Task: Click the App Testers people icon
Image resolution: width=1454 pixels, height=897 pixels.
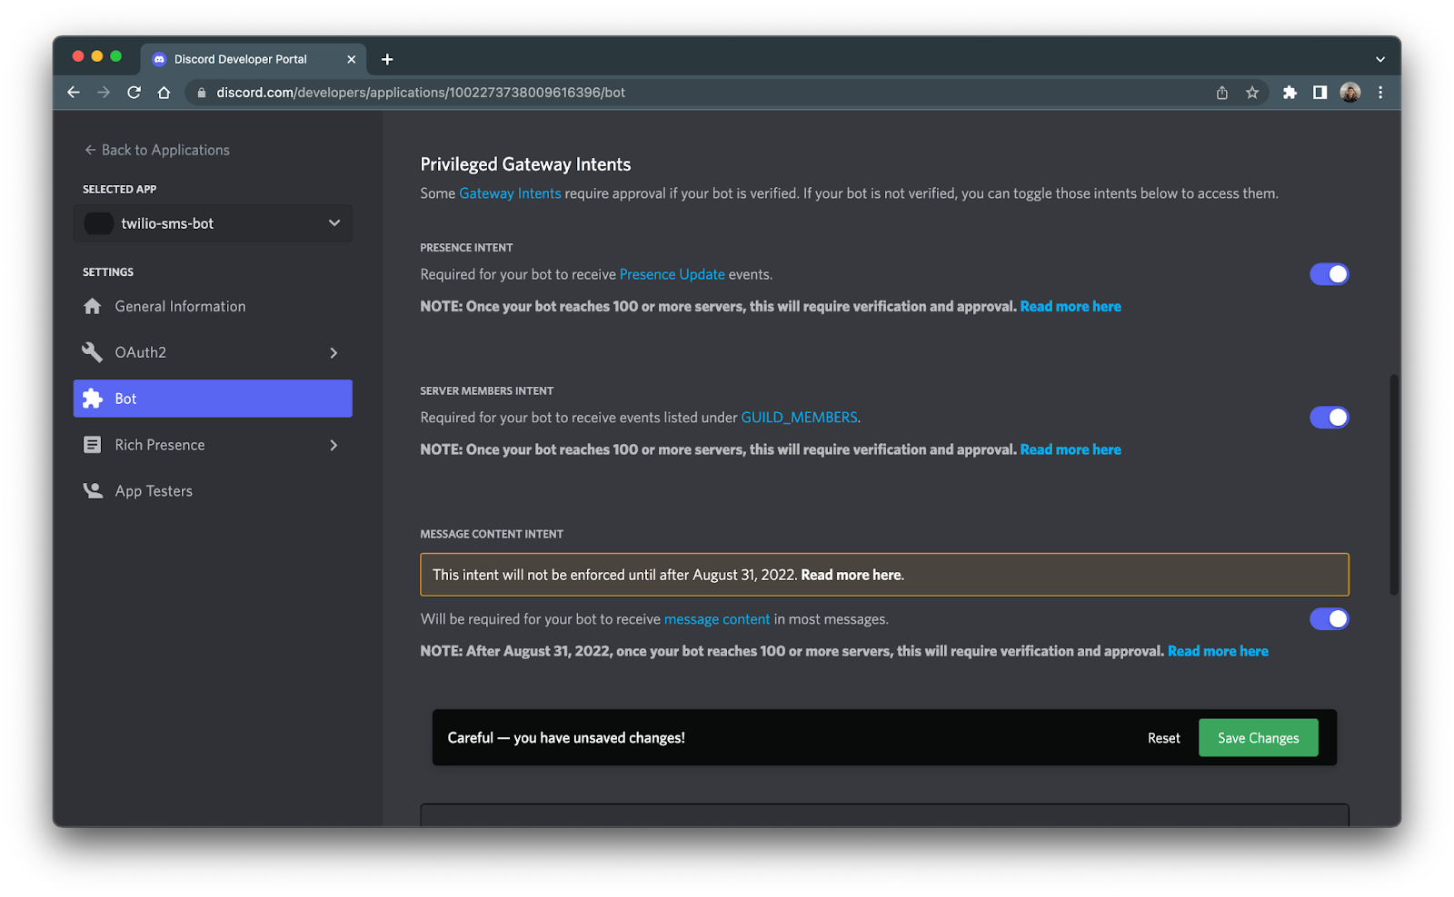Action: (x=93, y=491)
